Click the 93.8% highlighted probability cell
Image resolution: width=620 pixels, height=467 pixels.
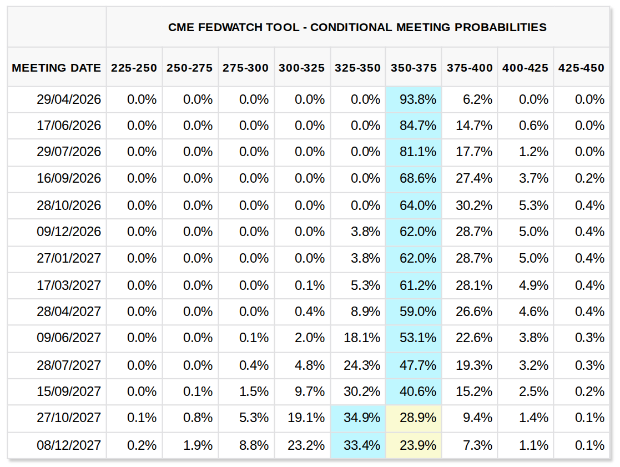[417, 100]
